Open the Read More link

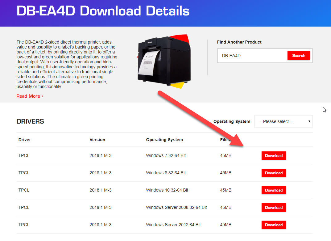[x=30, y=96]
